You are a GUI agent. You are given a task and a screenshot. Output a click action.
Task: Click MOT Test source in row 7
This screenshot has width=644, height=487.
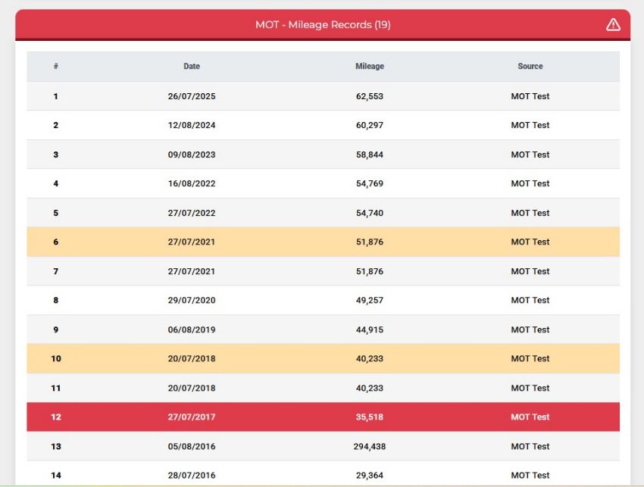tap(530, 271)
